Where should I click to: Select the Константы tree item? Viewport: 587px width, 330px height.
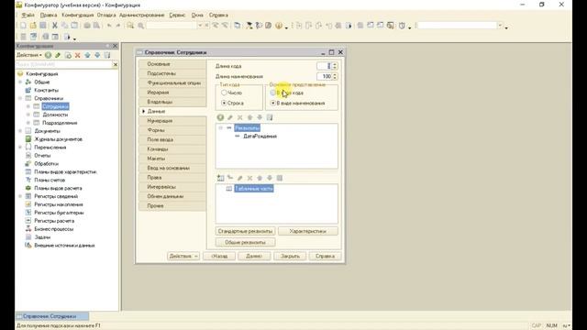[x=47, y=90]
